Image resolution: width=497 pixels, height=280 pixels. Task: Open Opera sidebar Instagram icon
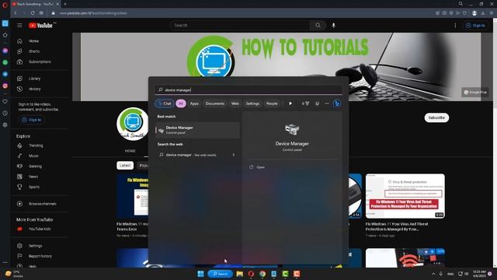click(x=5, y=86)
